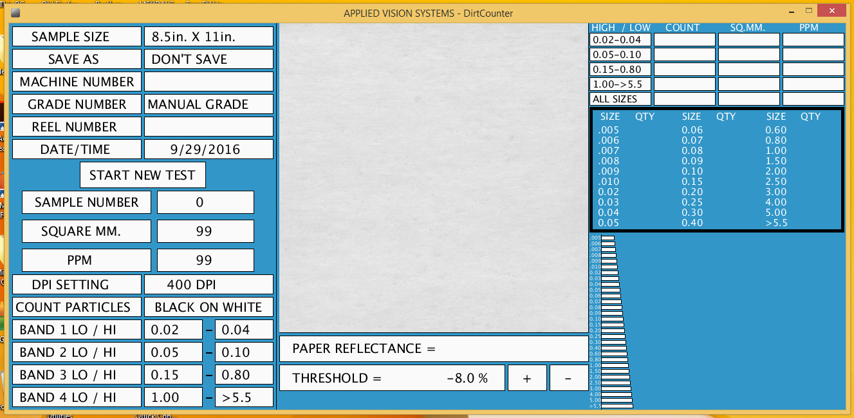Click the DPI SETTING label
Screen dimensions: 854x418
click(x=77, y=285)
